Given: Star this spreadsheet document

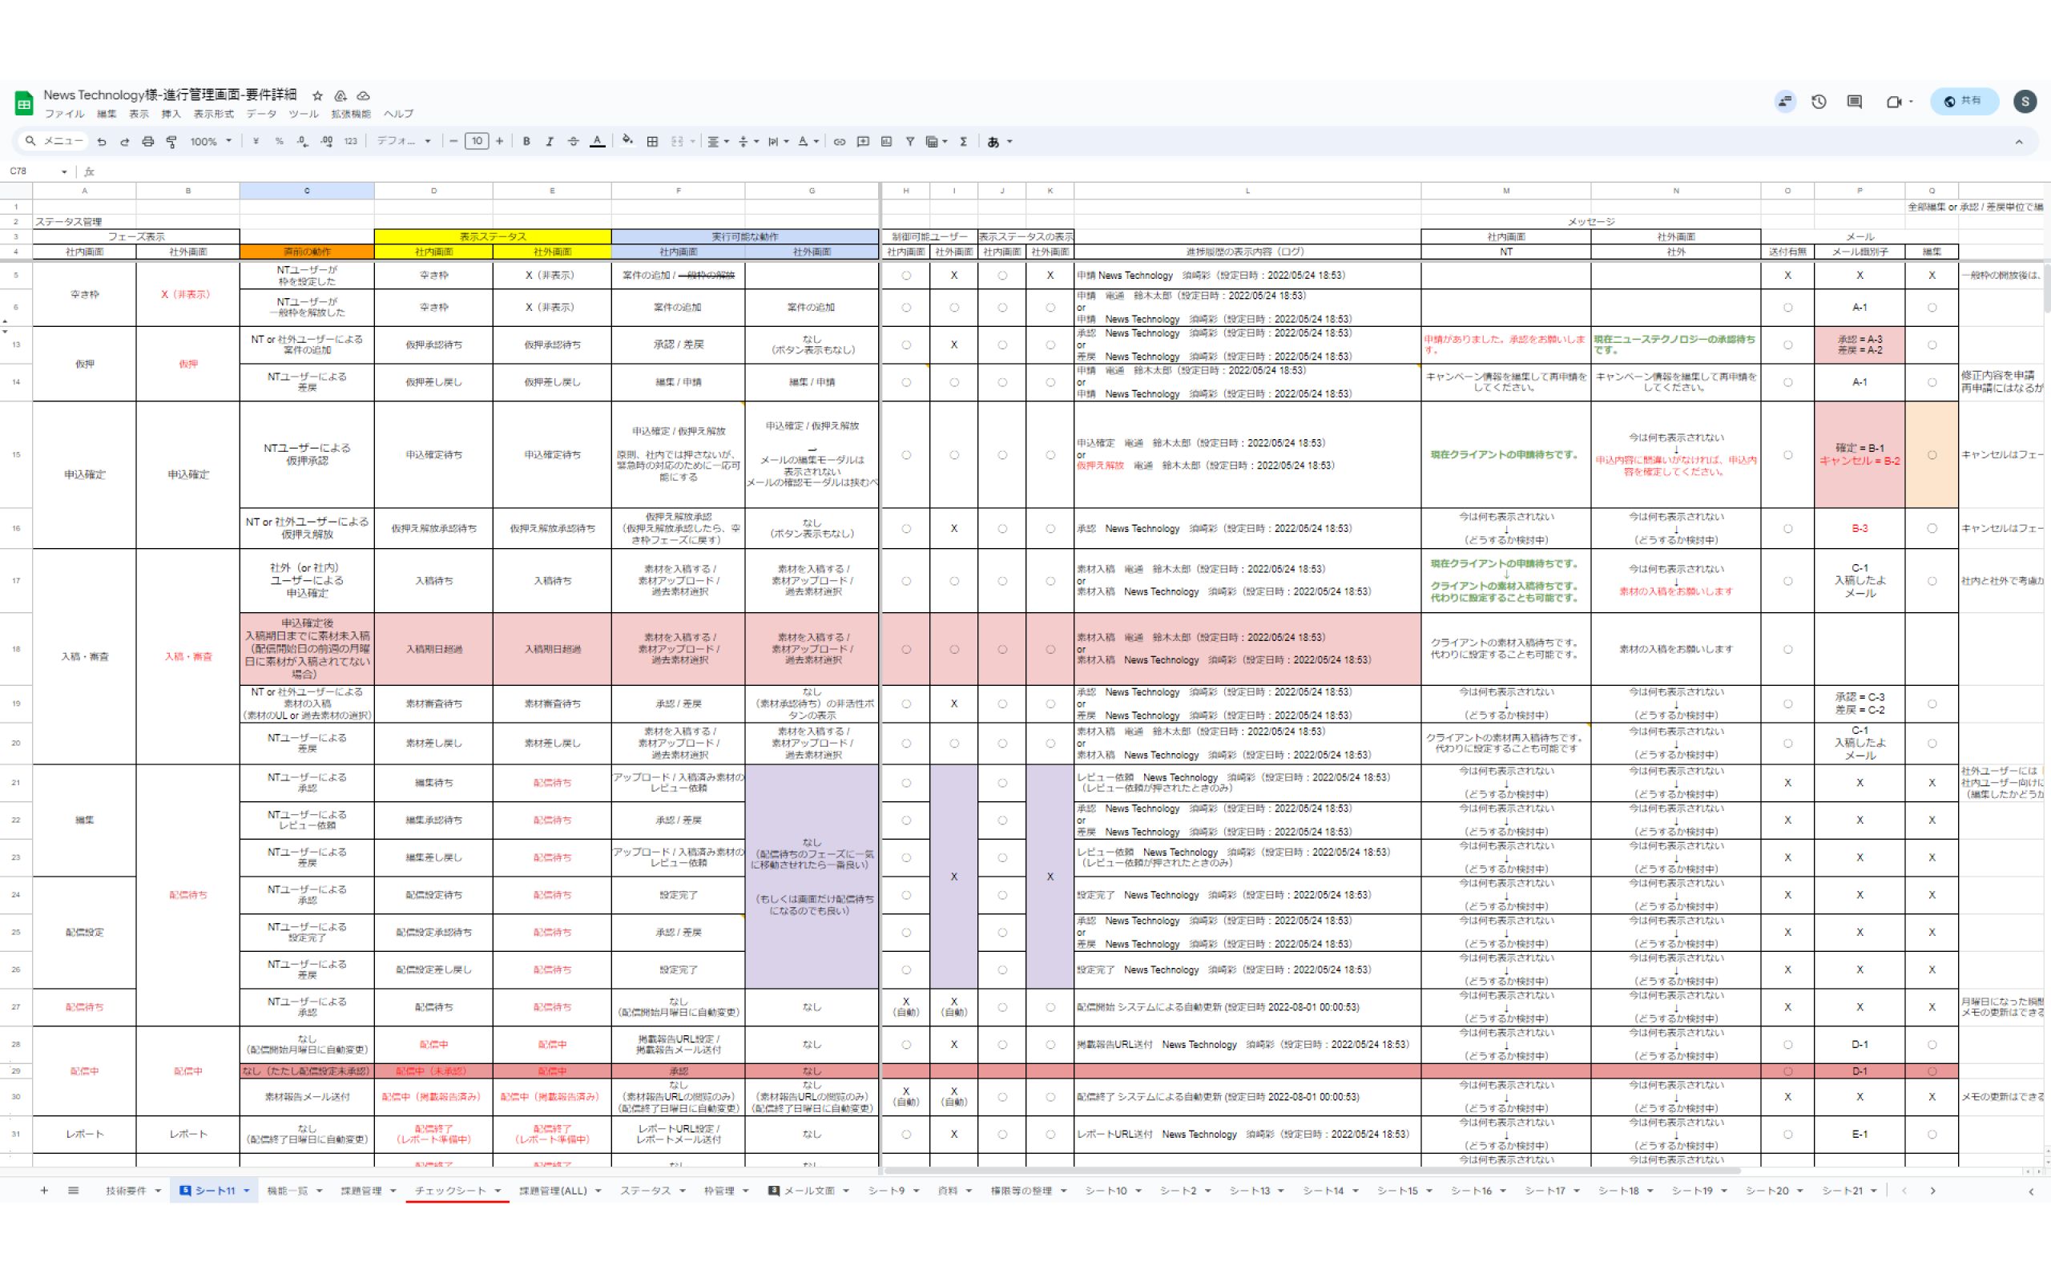Looking at the screenshot, I should click(x=317, y=96).
